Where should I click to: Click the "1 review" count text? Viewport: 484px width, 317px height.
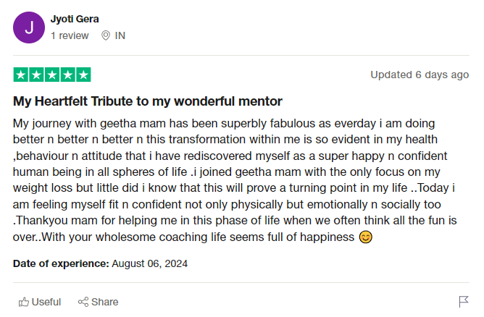coord(70,35)
